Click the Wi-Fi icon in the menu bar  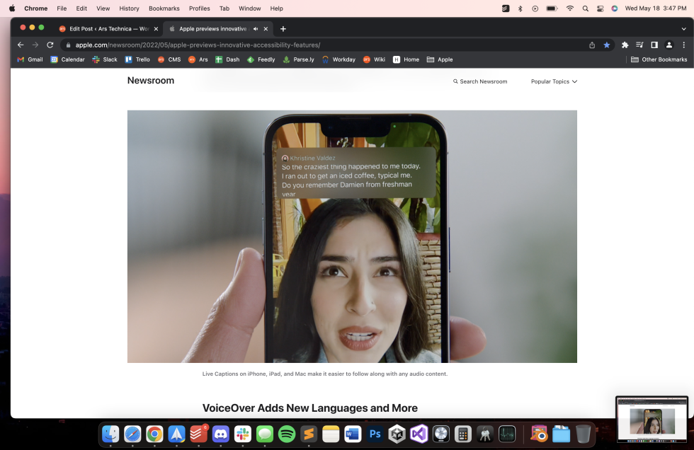point(570,8)
